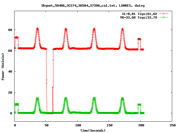Click the x-axis tick label 200
Image resolution: width=178 pixels, height=133 pixels.
141,125
